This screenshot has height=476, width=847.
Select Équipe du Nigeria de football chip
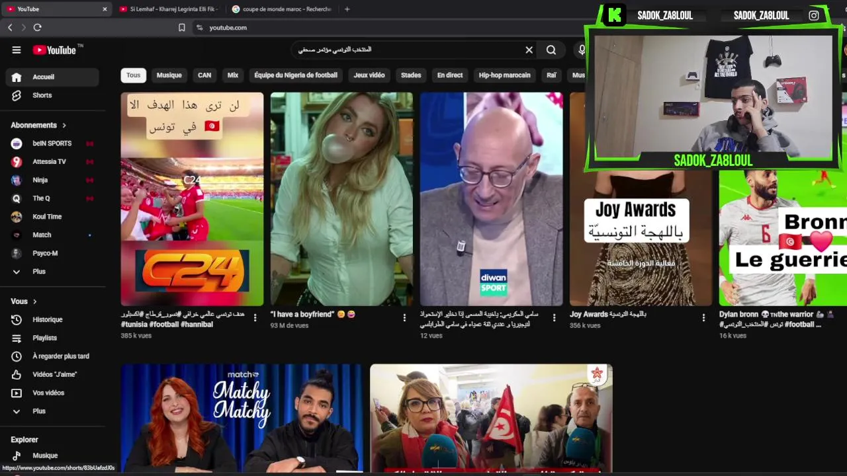tap(296, 75)
